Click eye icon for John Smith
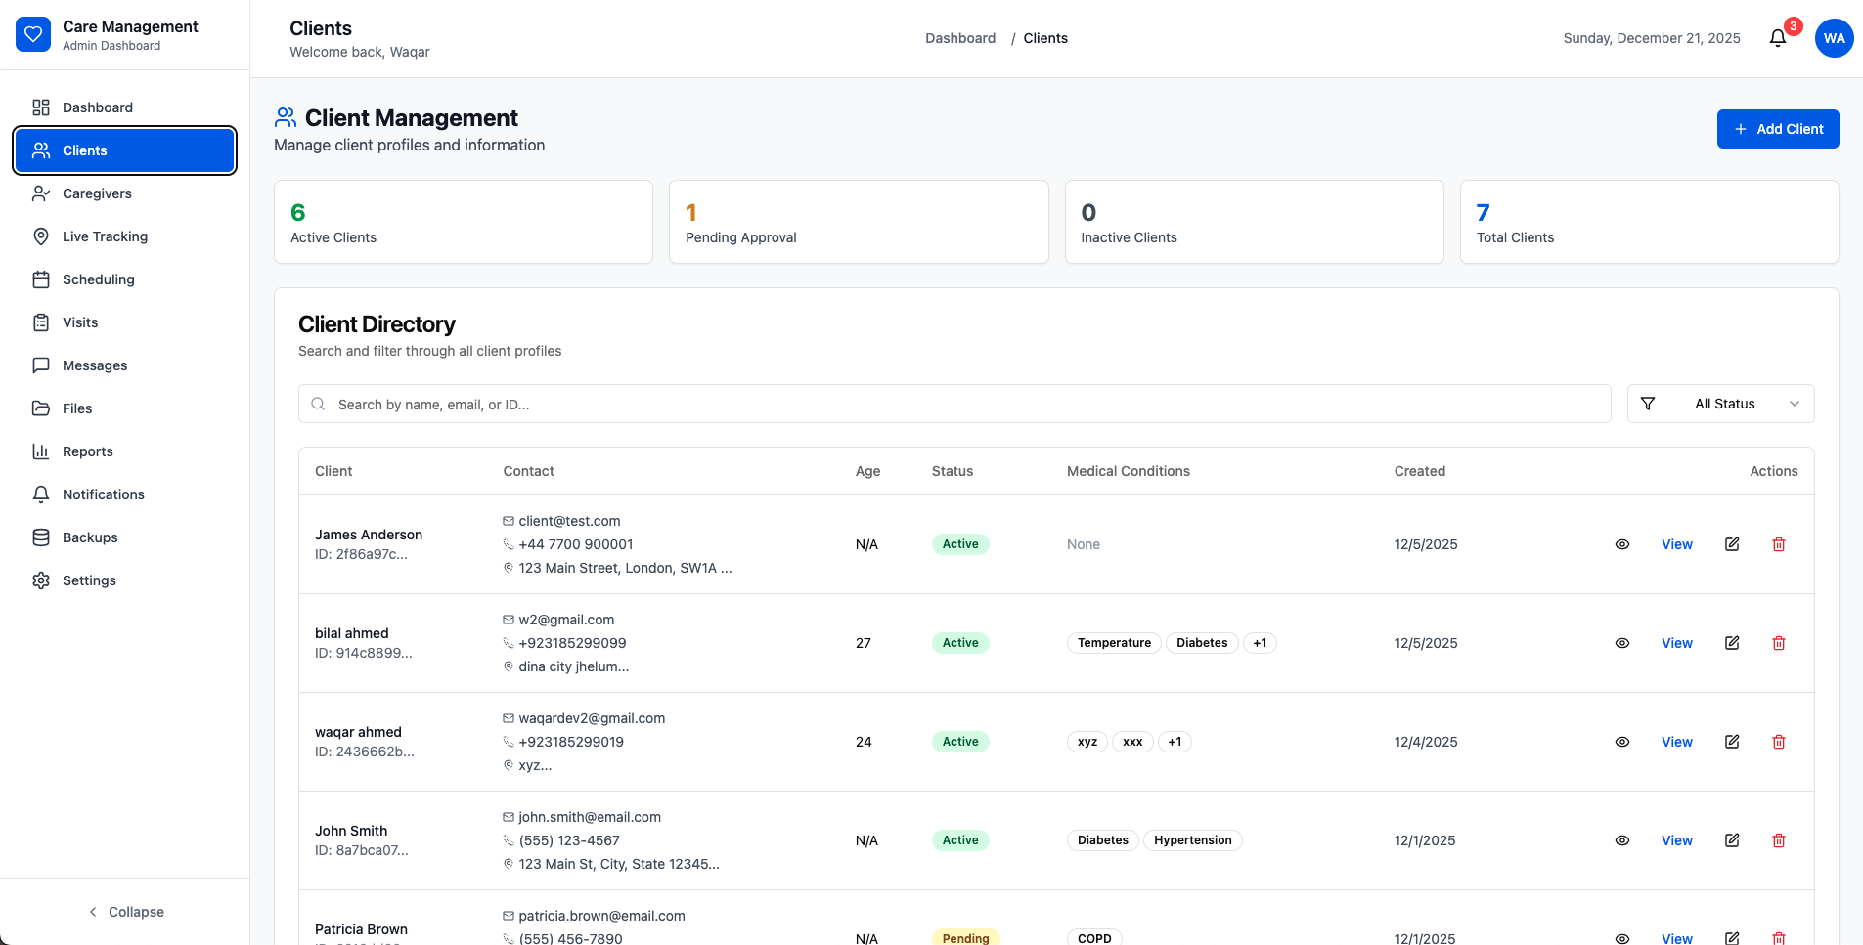1863x945 pixels. coord(1622,840)
